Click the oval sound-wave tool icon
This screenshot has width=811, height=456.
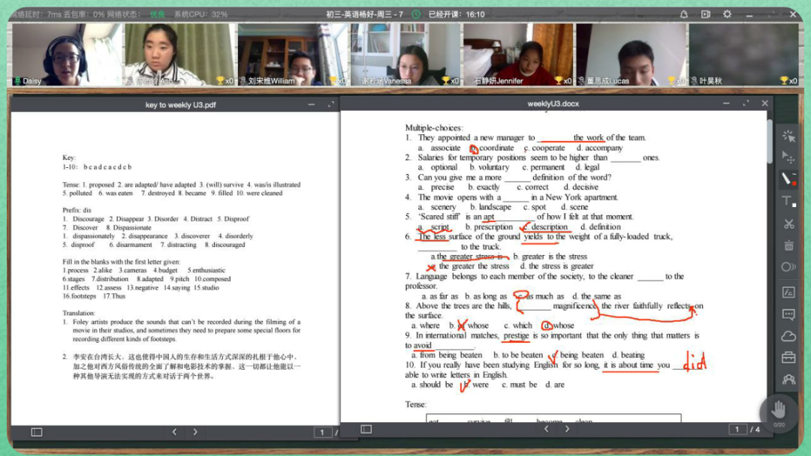pos(788,267)
